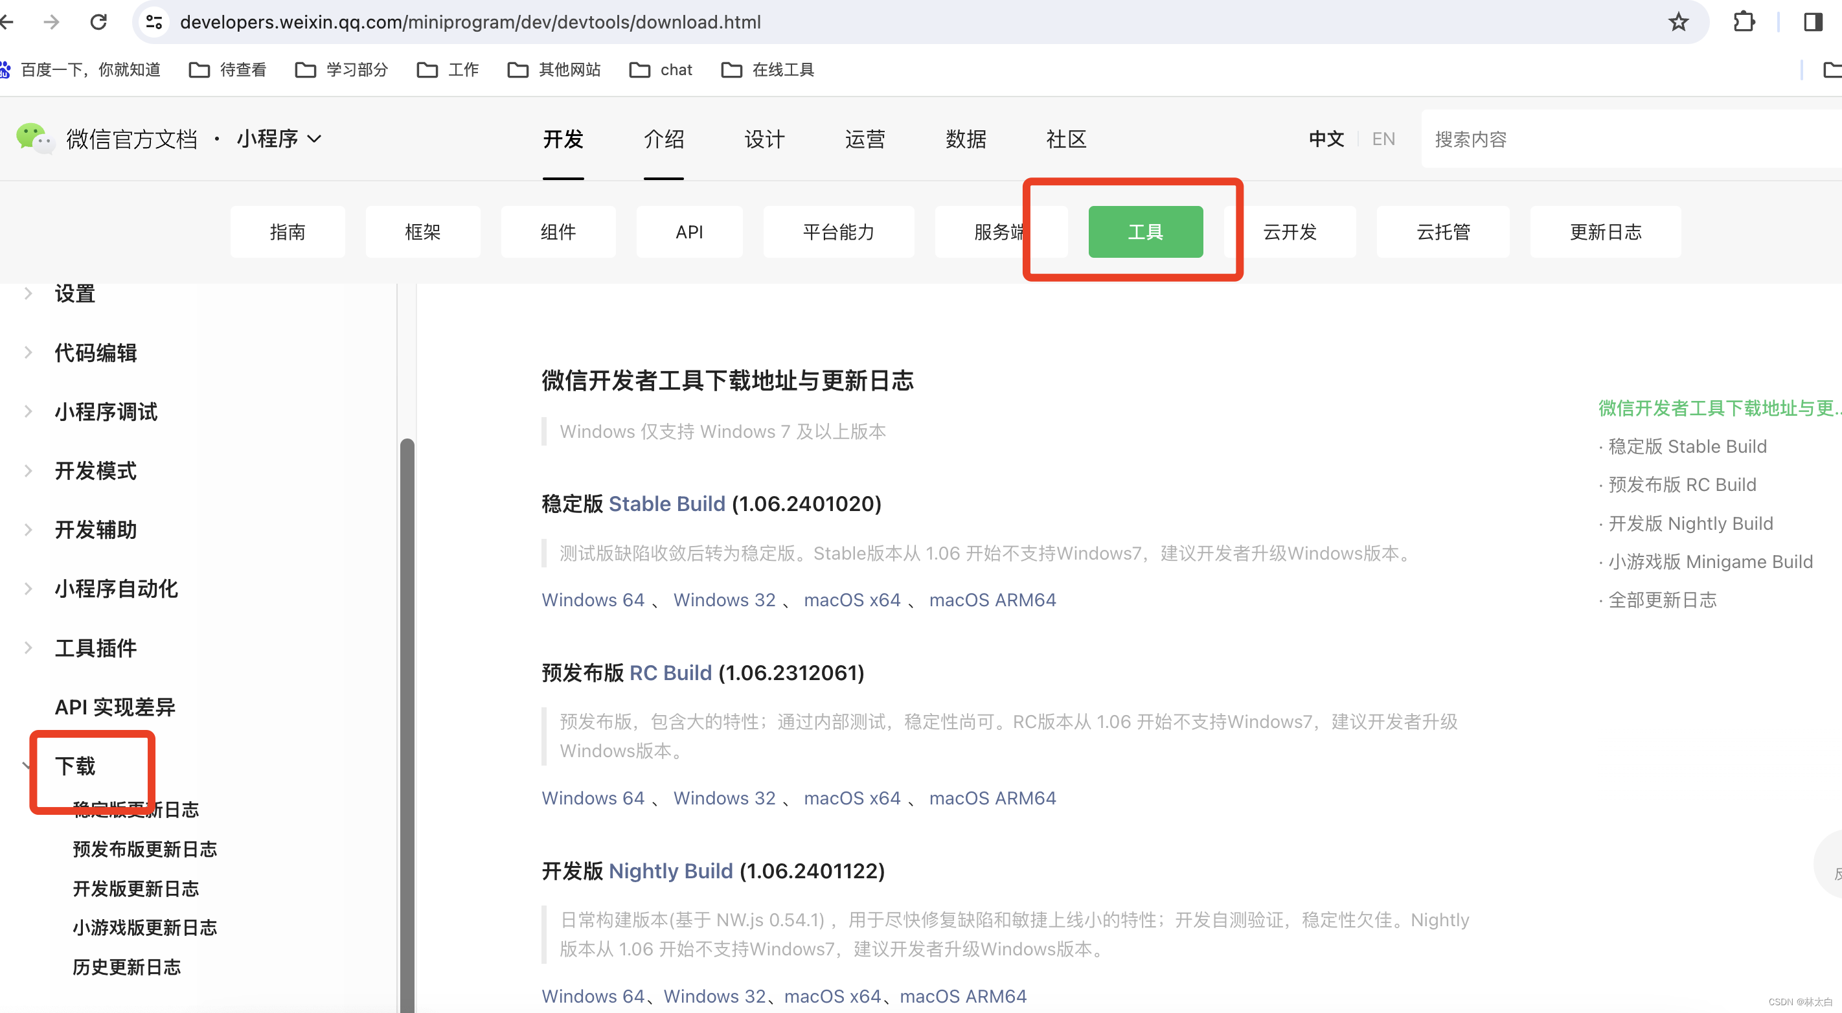
Task: Jump to 预发布版 RC Build in outline
Action: coord(1681,484)
